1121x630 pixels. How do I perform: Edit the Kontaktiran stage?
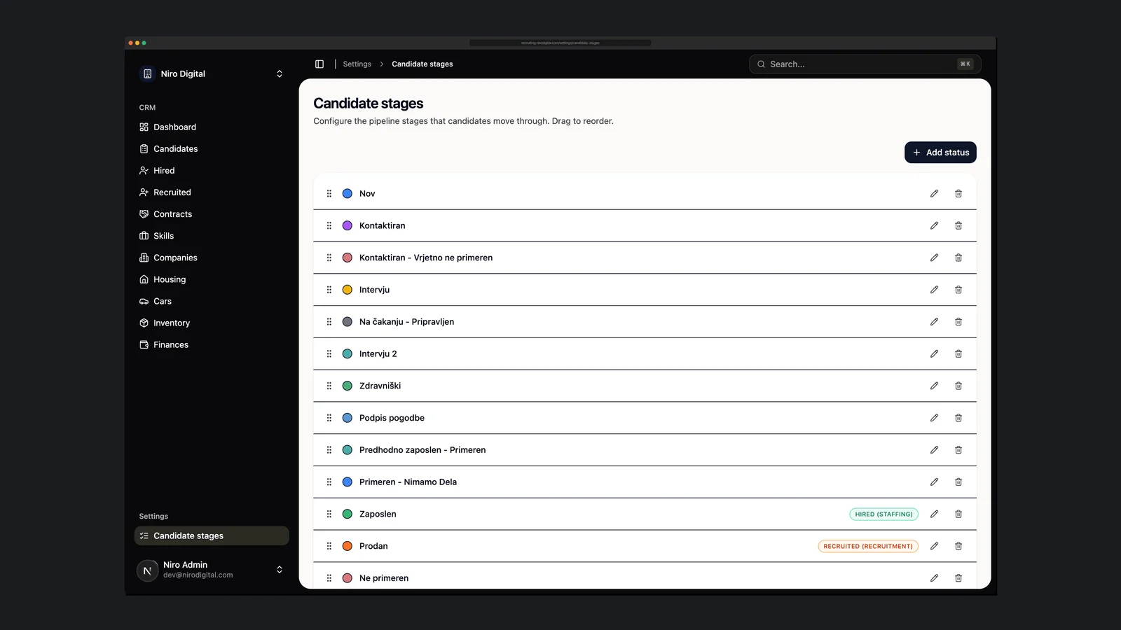tap(934, 225)
